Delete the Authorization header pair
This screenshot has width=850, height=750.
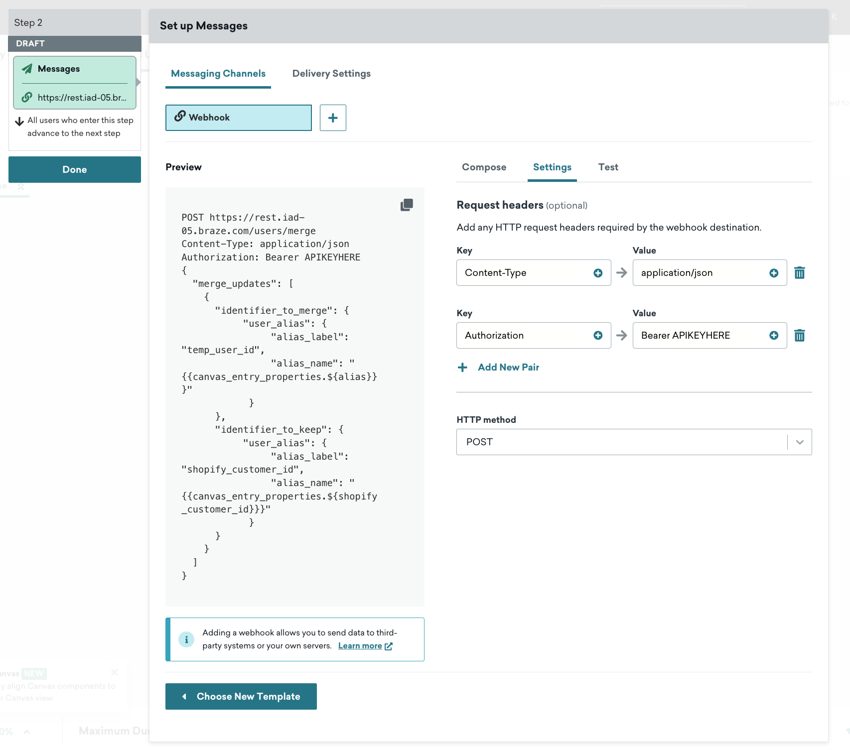tap(800, 336)
